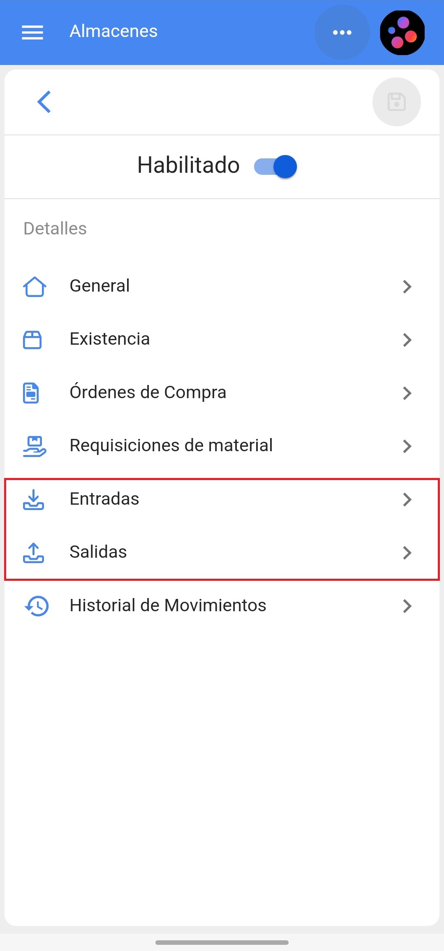Image resolution: width=444 pixels, height=951 pixels.
Task: Tap the document icon for Órdenes de Compra
Action: pyautogui.click(x=31, y=393)
